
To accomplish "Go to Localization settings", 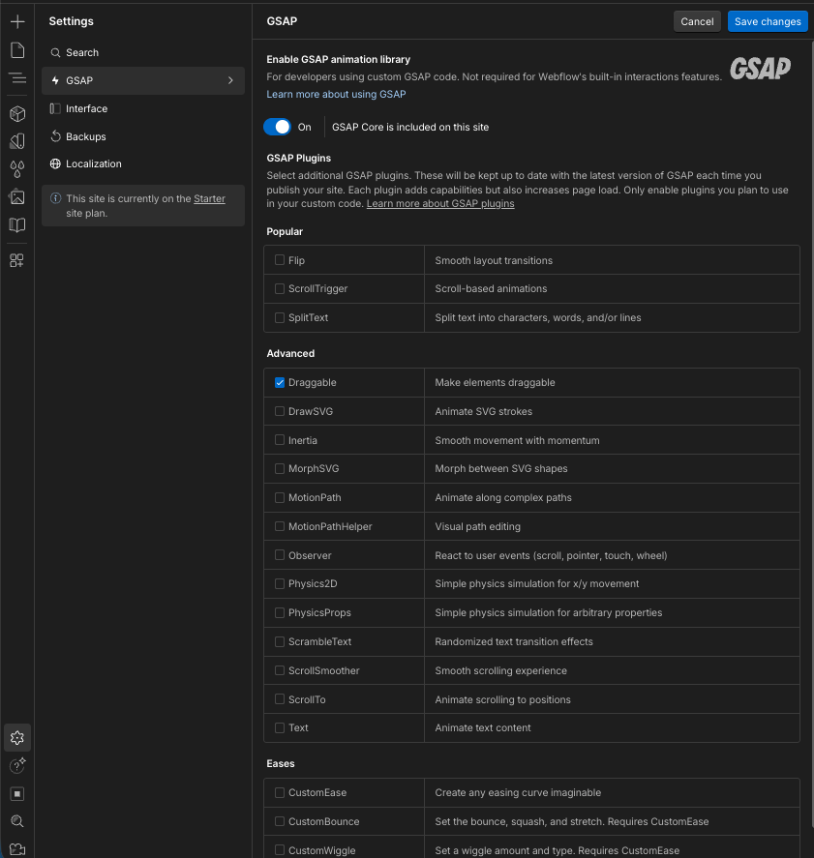I will coord(93,164).
